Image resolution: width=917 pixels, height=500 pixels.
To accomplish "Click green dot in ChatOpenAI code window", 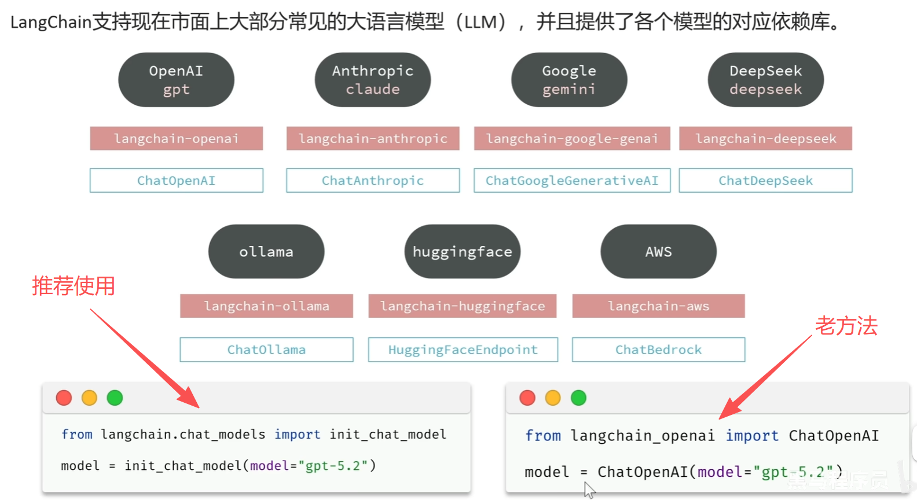I will point(578,398).
